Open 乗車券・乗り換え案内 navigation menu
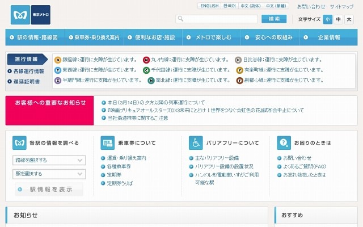 (94, 37)
